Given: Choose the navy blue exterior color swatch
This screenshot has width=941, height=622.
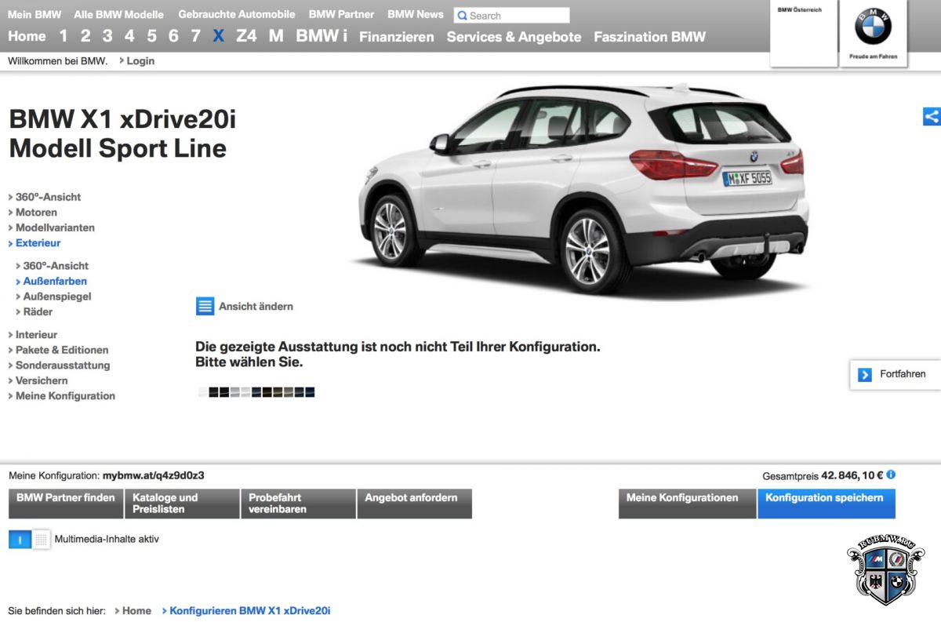Looking at the screenshot, I should [310, 392].
